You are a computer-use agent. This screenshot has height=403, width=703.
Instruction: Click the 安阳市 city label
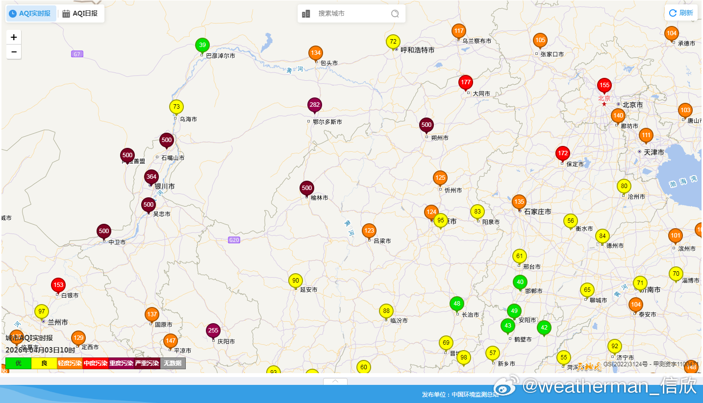coord(527,320)
